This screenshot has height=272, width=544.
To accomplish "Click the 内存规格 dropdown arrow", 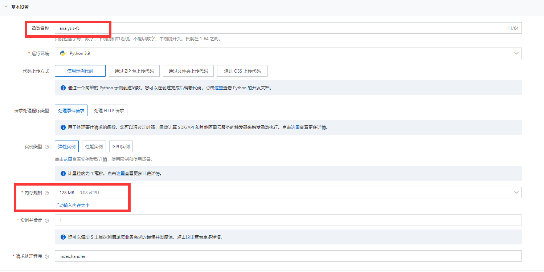I will 516,192.
